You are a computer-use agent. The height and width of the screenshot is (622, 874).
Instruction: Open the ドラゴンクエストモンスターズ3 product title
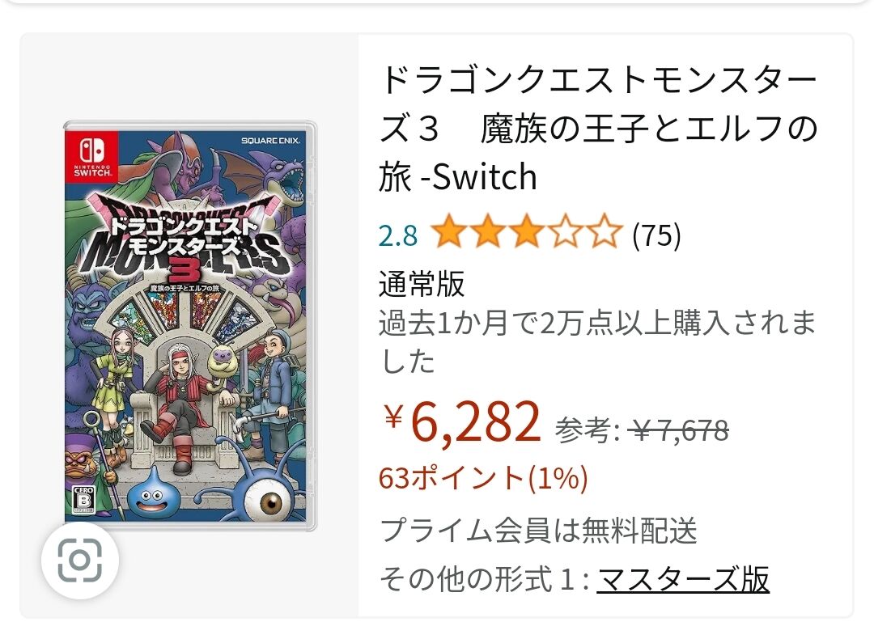[599, 129]
